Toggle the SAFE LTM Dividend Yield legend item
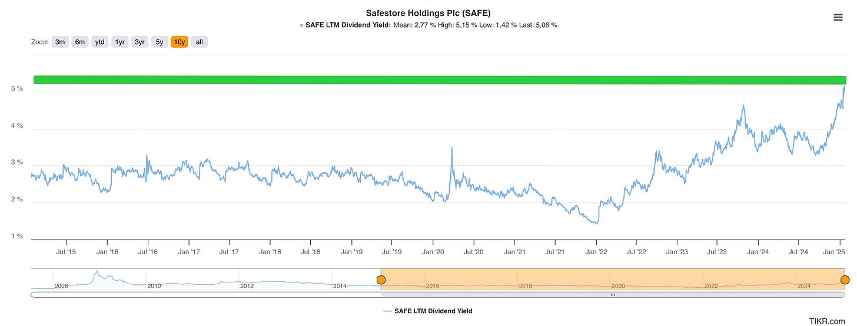Image resolution: width=857 pixels, height=326 pixels. click(428, 311)
